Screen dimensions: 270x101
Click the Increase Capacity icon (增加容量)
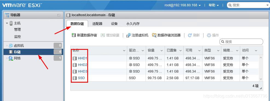(103, 35)
